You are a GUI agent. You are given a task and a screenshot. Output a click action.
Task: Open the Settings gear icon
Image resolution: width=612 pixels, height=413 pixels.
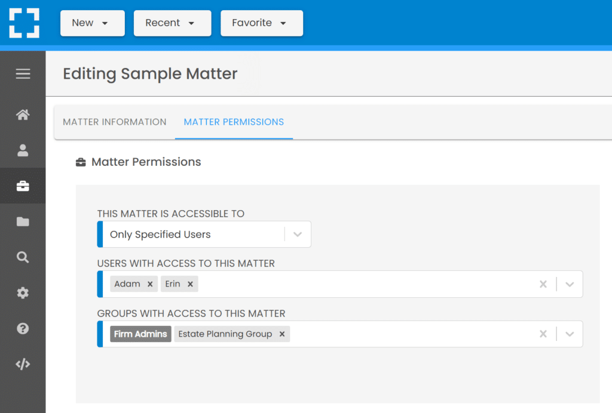[23, 292]
